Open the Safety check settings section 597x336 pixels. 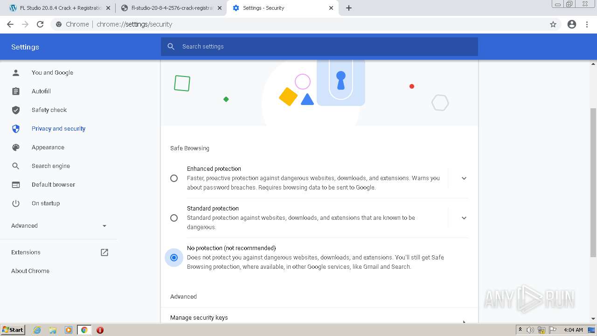coord(49,110)
